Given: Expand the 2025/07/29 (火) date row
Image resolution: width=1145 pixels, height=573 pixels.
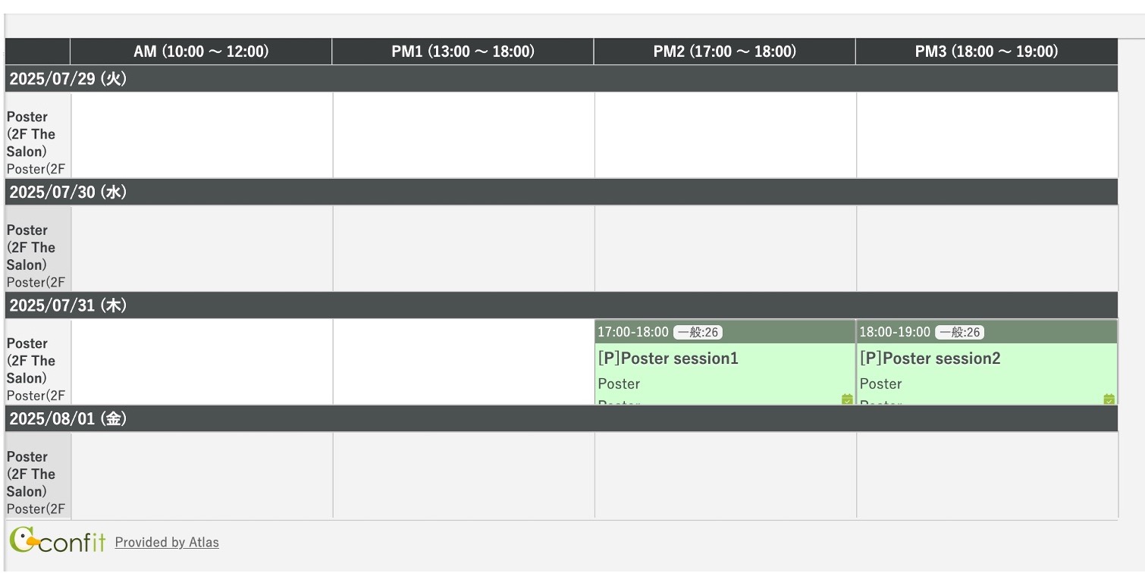Looking at the screenshot, I should [x=561, y=79].
